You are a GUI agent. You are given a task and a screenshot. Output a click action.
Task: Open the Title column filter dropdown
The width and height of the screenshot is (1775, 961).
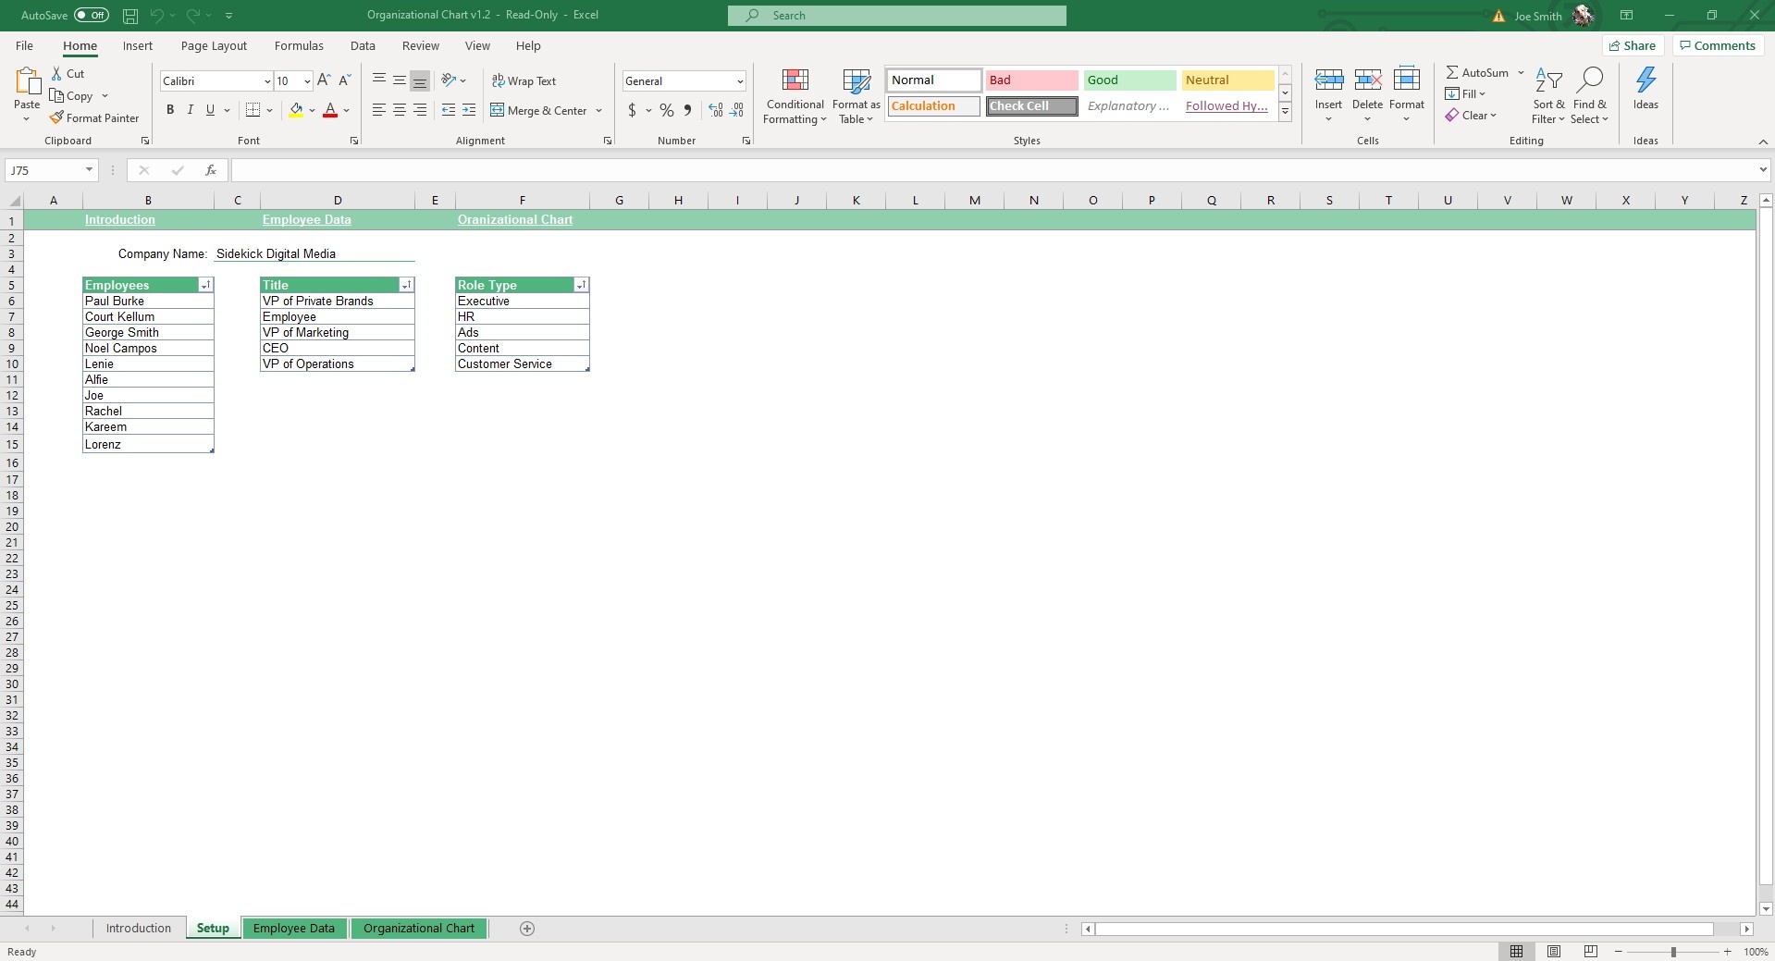point(406,285)
